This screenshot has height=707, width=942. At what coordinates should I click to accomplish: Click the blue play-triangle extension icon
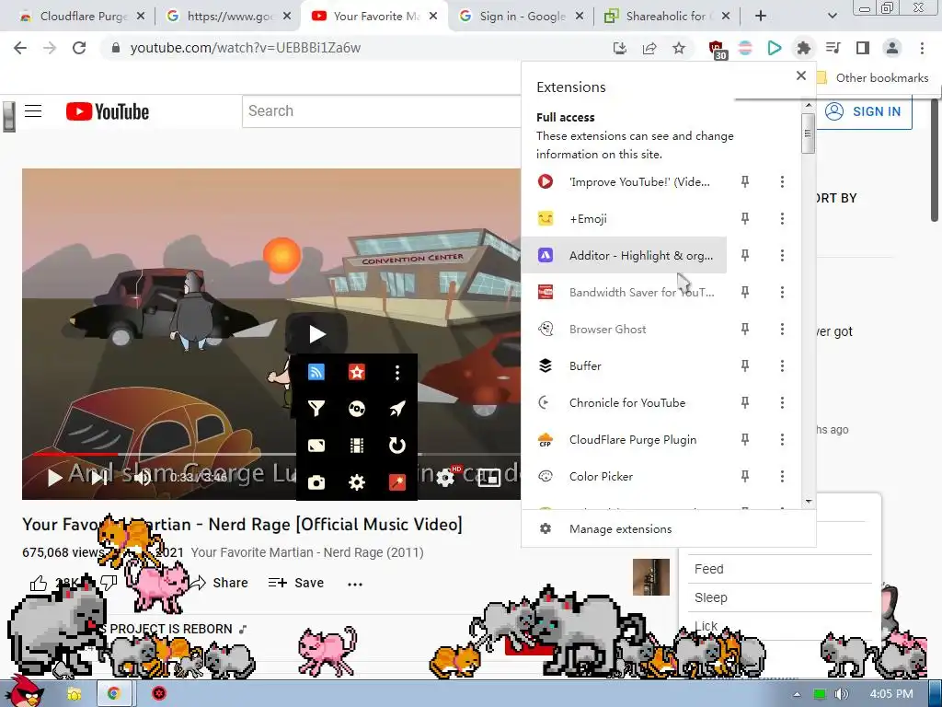775,48
